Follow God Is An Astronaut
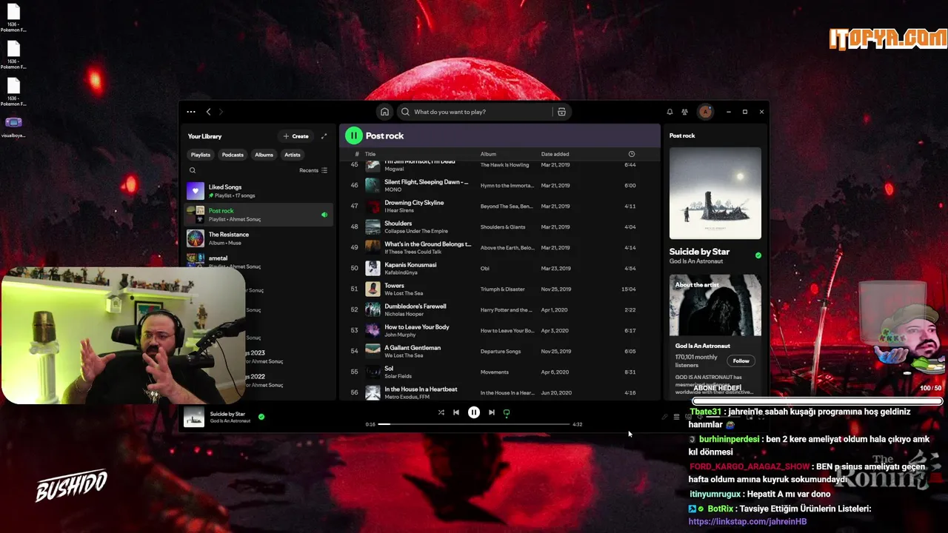 [x=741, y=361]
